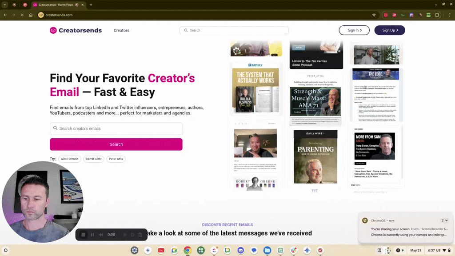Viewport: 455px width, 256px height.
Task: Click the Creatorsends envelope logo
Action: click(x=54, y=30)
